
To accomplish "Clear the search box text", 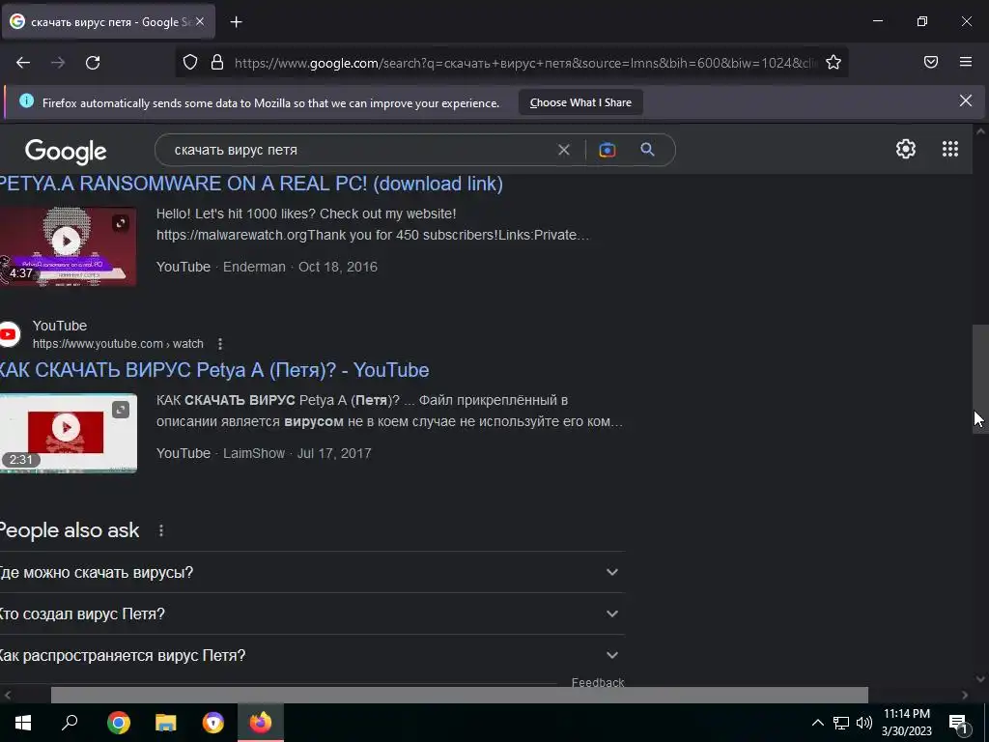I will click(x=564, y=150).
